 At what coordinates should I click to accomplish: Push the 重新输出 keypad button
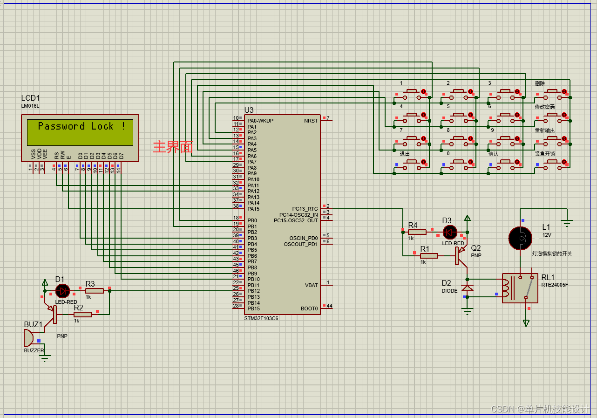(552, 141)
